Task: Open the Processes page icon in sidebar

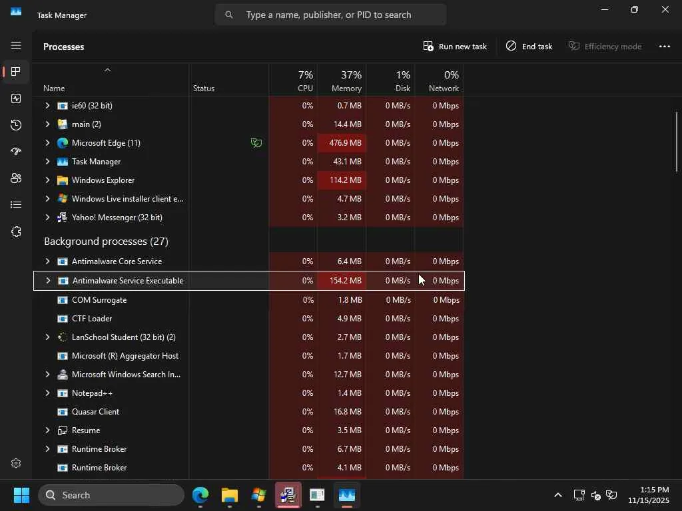Action: coord(16,72)
